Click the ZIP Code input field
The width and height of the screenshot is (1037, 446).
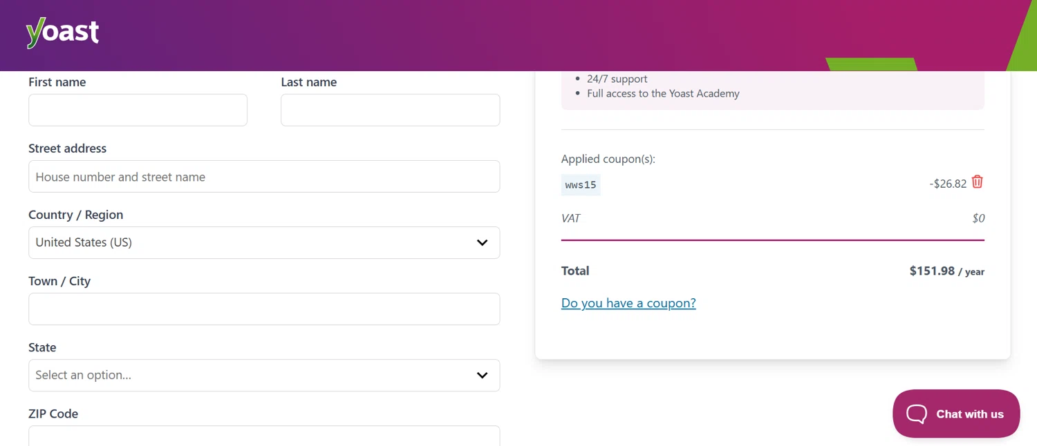[x=264, y=436]
